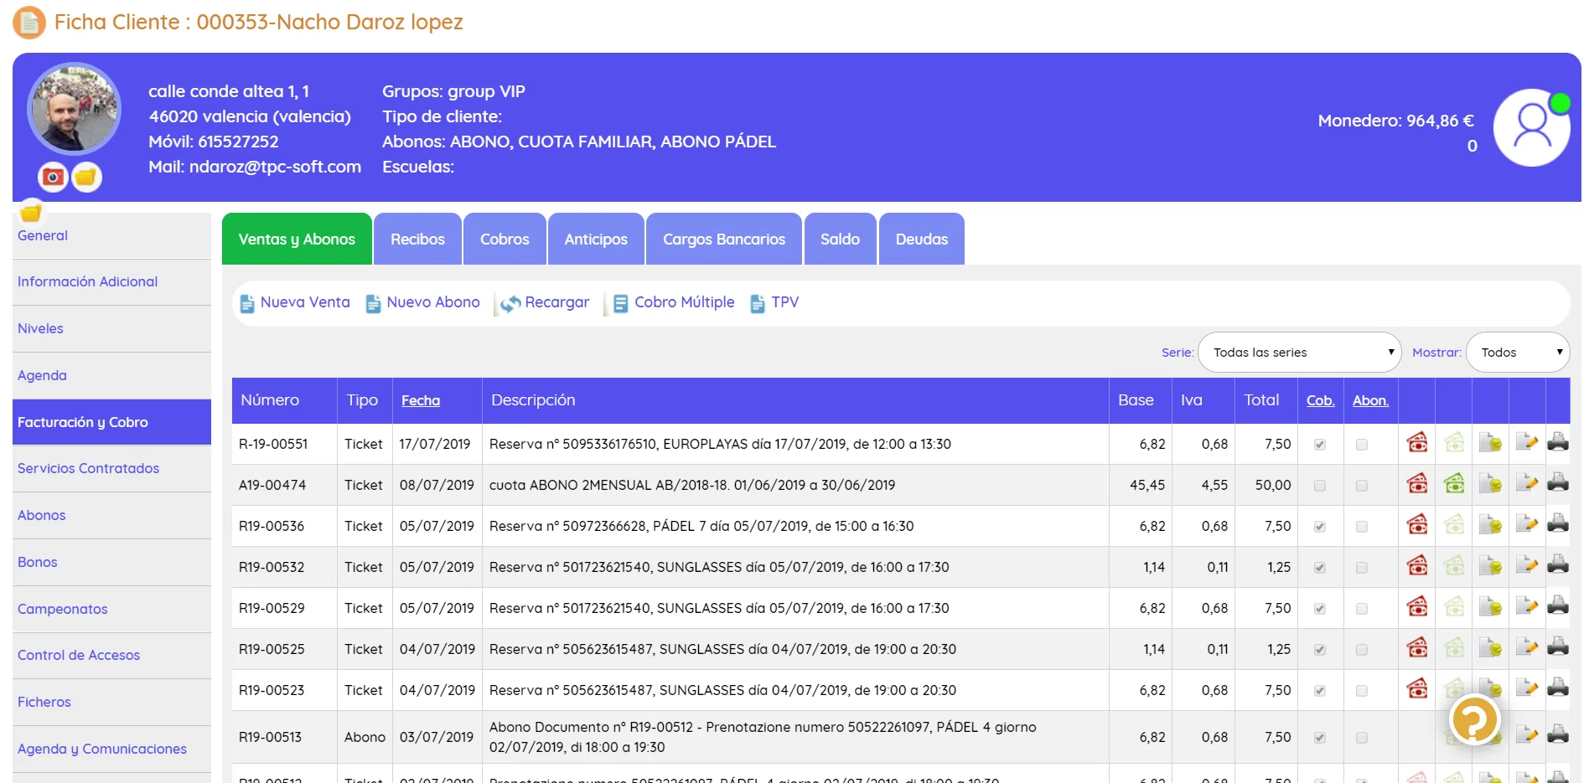
Task: Select the Ventas y Abonos tab
Action: [297, 240]
